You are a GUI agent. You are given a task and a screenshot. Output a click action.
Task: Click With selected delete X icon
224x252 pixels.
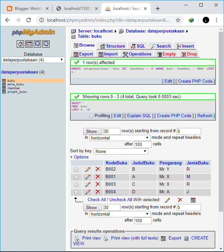point(180,200)
